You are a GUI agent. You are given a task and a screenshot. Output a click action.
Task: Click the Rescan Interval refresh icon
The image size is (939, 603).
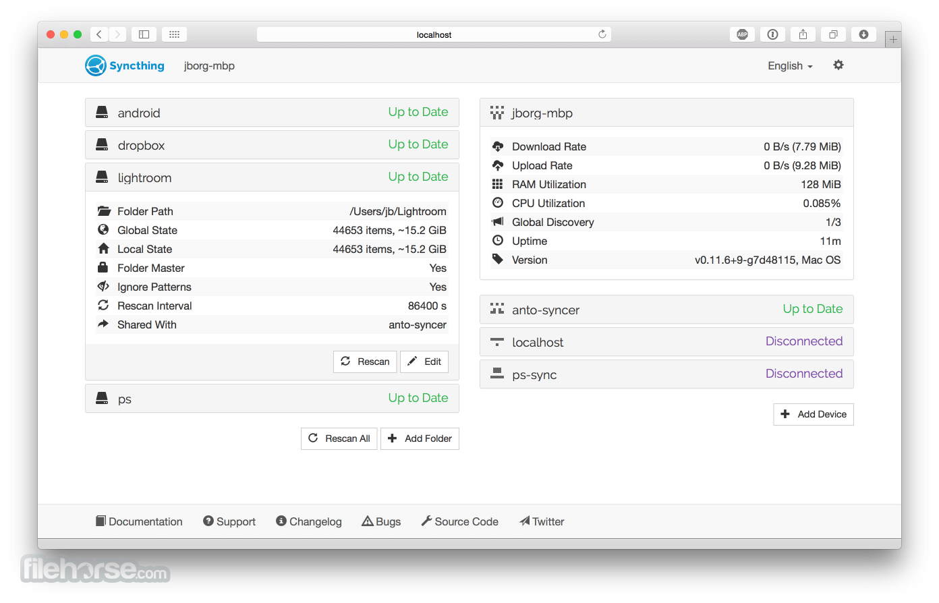[103, 305]
